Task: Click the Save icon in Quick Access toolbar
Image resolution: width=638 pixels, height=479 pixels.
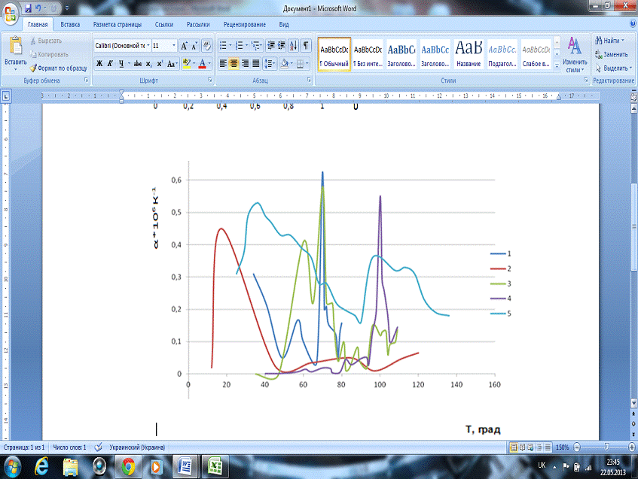Action: click(x=28, y=9)
